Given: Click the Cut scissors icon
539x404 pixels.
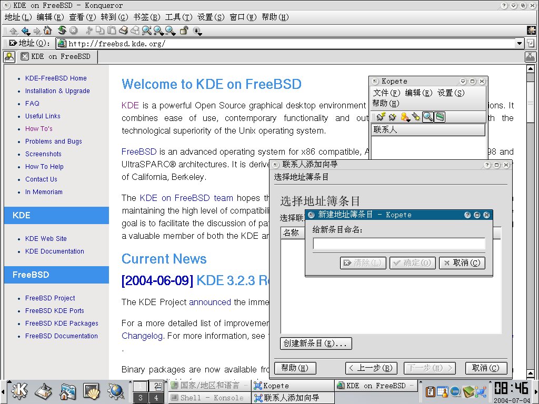Looking at the screenshot, I should [89, 31].
